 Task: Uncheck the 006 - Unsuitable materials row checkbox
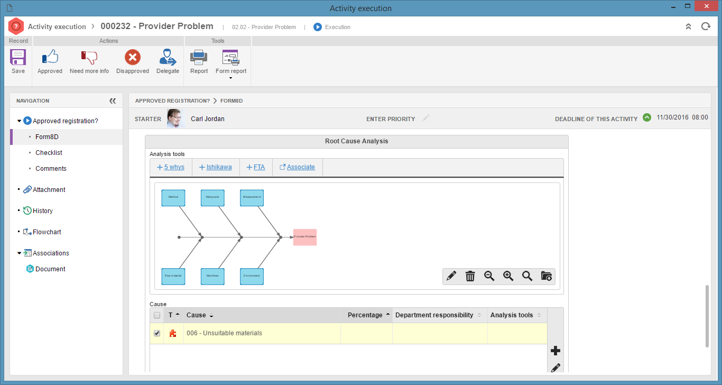(157, 333)
